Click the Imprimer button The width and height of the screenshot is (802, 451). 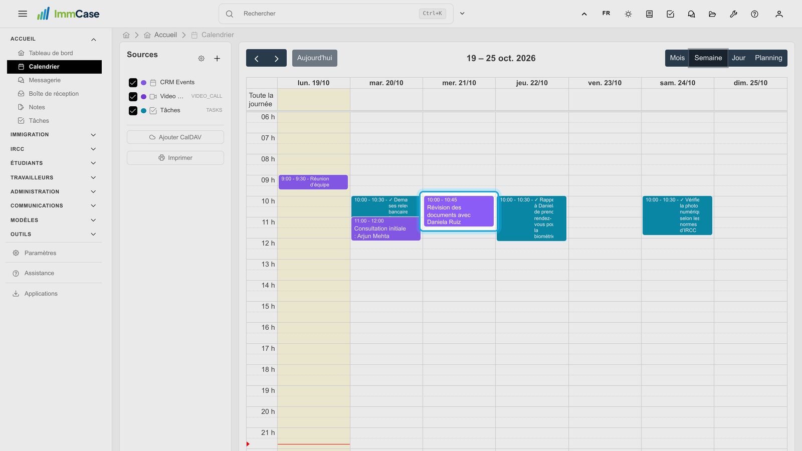click(175, 158)
